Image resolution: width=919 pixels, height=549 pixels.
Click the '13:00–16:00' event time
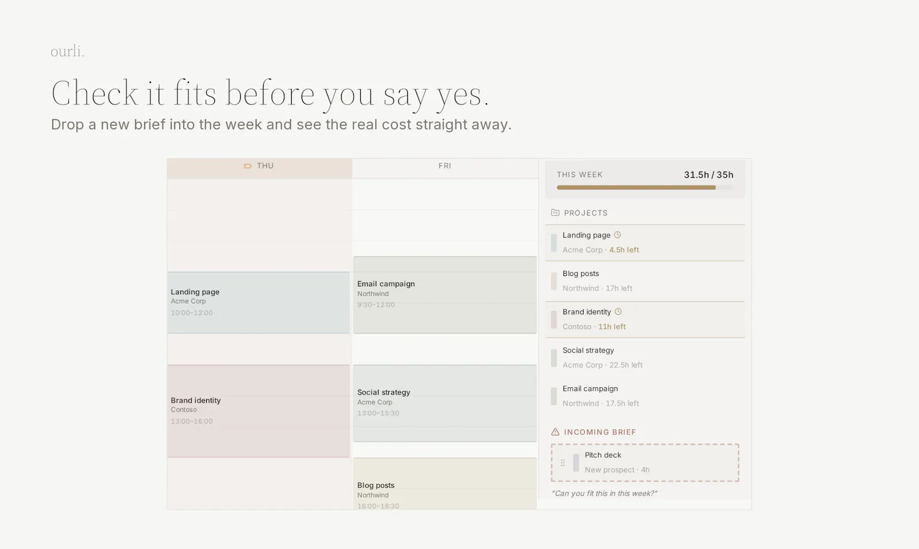[x=192, y=422]
